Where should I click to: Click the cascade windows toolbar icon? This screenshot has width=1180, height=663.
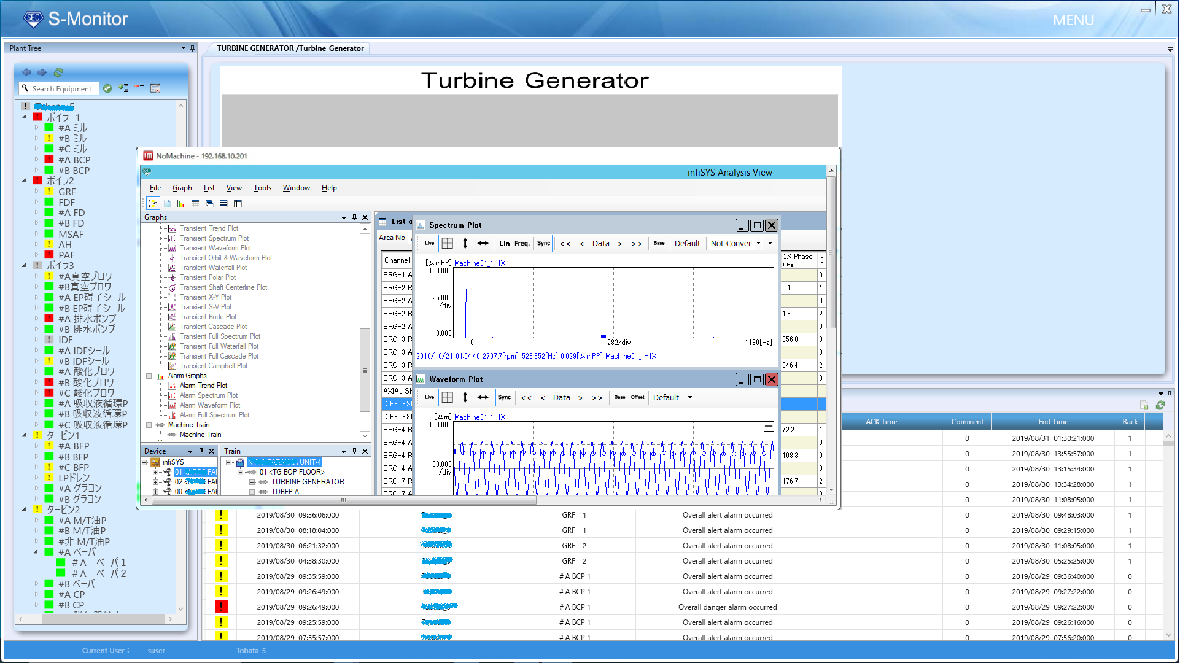(x=209, y=204)
